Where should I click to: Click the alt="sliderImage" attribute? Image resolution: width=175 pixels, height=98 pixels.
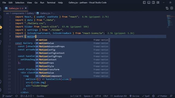pyautogui.click(x=37, y=86)
